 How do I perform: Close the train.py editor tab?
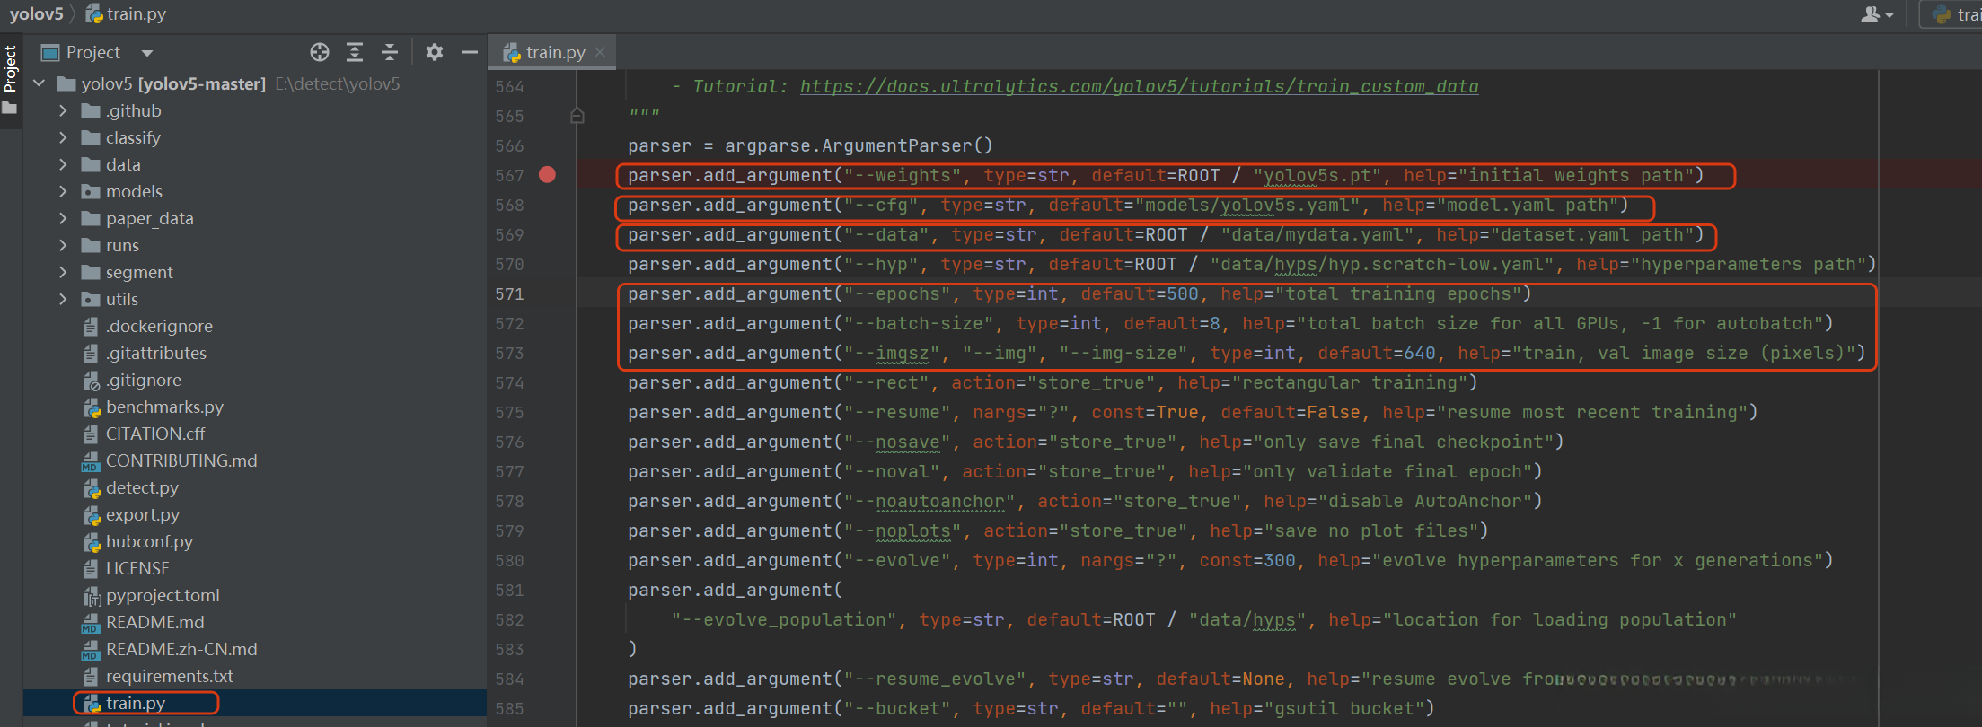600,52
